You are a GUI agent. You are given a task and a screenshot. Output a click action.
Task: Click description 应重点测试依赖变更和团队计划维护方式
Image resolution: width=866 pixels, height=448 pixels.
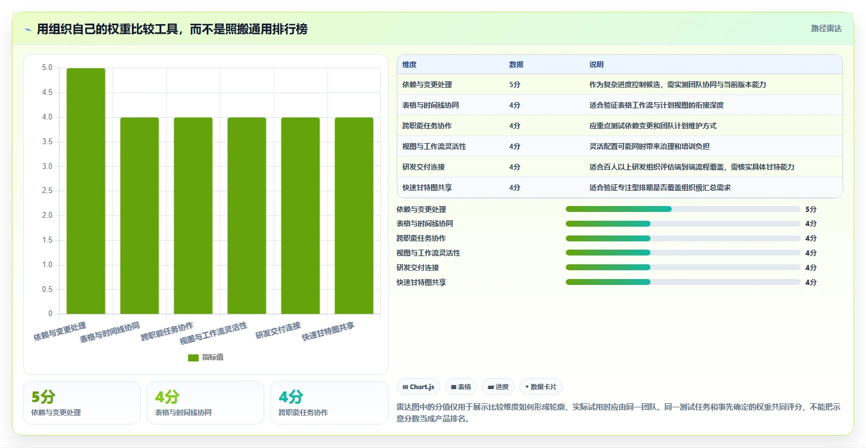pyautogui.click(x=653, y=126)
